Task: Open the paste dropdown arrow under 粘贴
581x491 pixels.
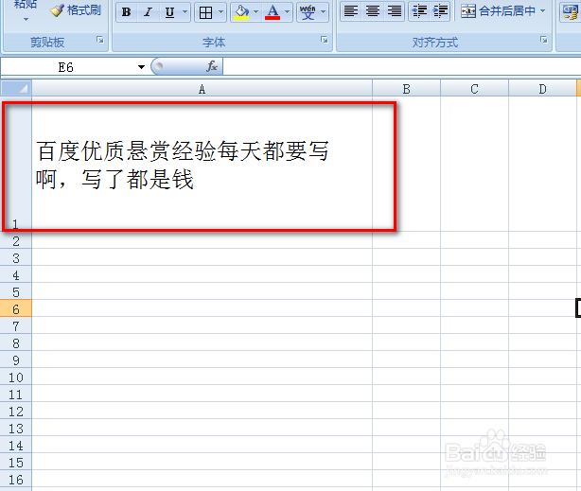Action: coord(26,19)
